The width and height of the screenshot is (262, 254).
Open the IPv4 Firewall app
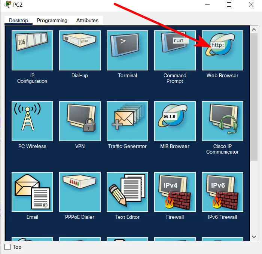[175, 192]
